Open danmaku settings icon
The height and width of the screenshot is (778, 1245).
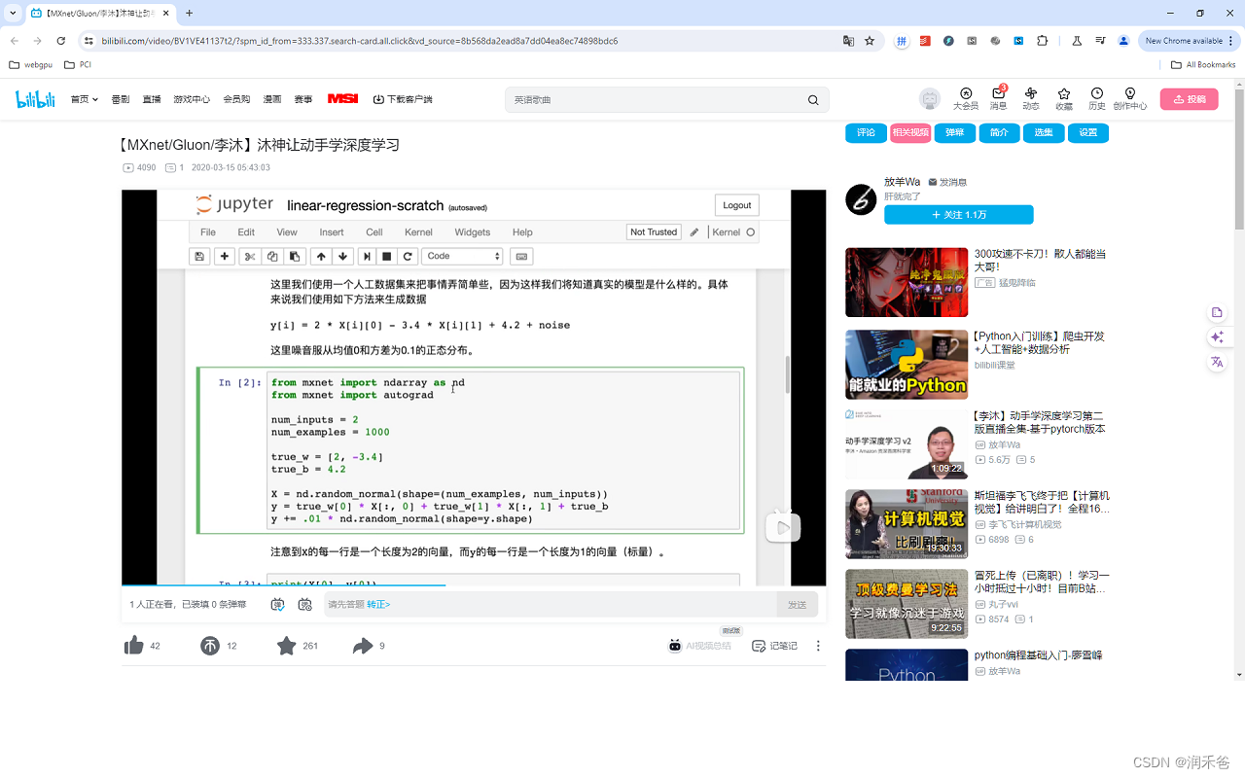pos(305,604)
